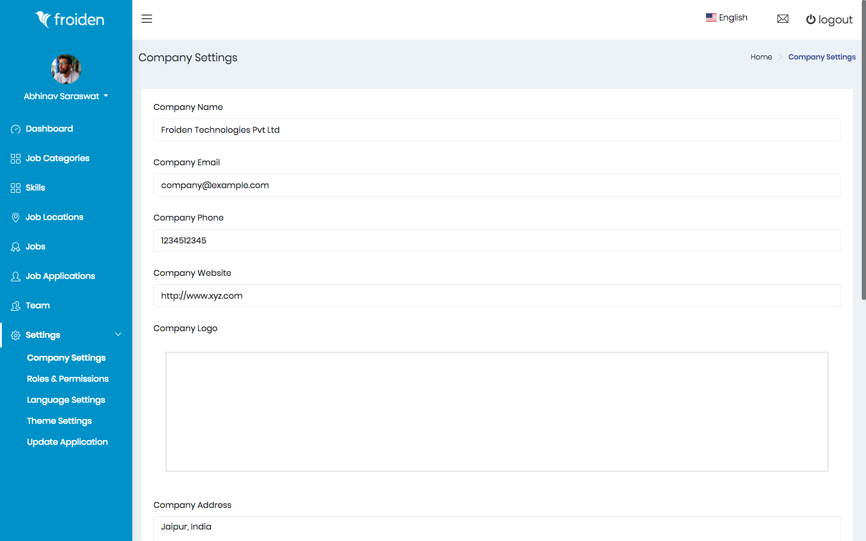This screenshot has height=541, width=866.
Task: Click the Team people icon
Action: (16, 306)
